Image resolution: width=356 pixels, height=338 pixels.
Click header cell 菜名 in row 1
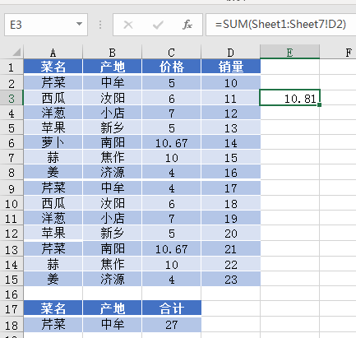[x=53, y=67]
